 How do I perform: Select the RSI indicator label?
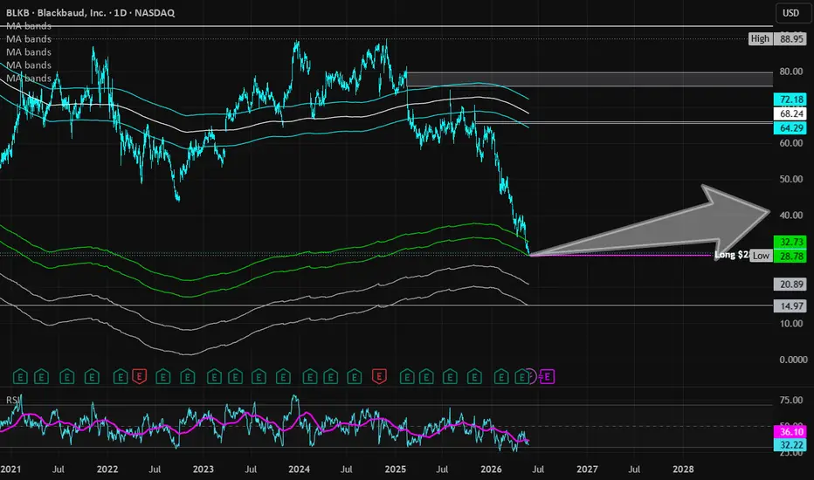(13, 400)
